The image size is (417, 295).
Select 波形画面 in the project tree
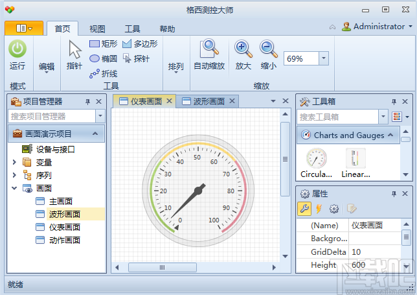pos(65,214)
